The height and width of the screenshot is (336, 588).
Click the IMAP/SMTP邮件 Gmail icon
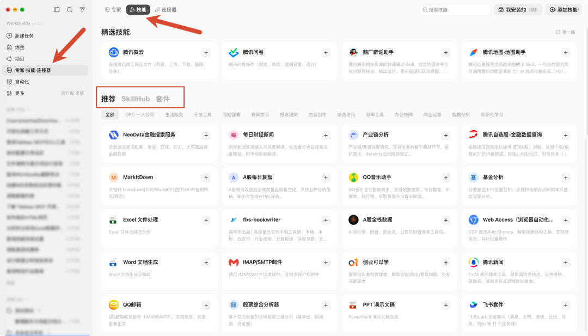[x=234, y=262]
